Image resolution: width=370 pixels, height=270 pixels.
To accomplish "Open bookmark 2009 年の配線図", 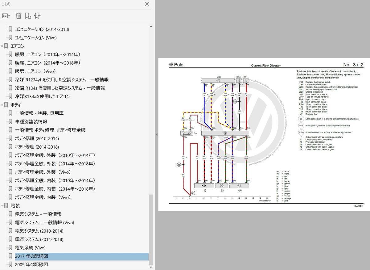I will pyautogui.click(x=31, y=264).
